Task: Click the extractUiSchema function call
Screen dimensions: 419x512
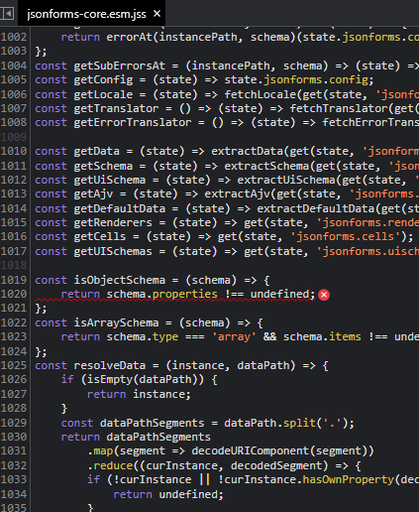Action: click(286, 180)
